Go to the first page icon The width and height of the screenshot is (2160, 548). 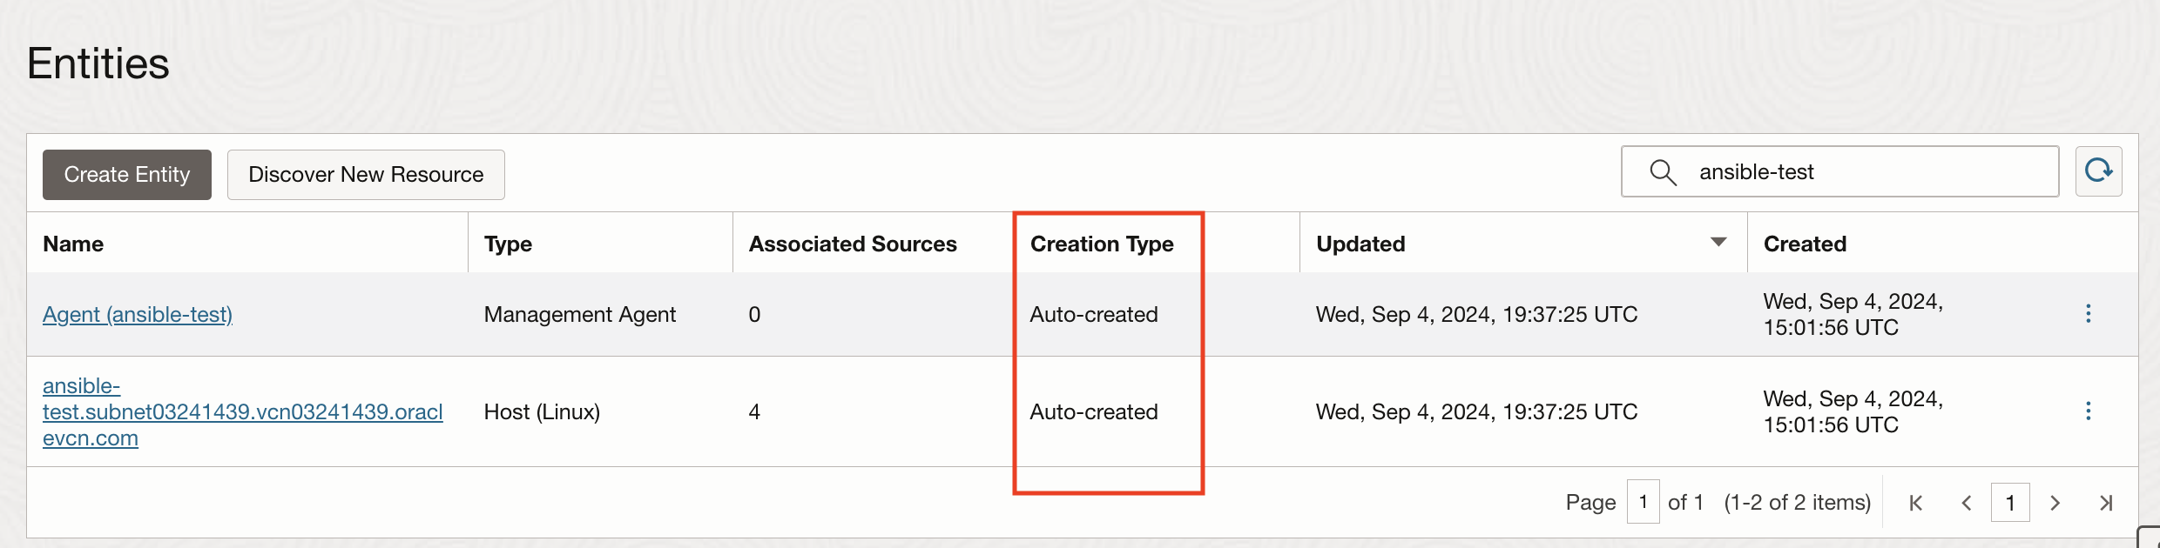pyautogui.click(x=1915, y=503)
